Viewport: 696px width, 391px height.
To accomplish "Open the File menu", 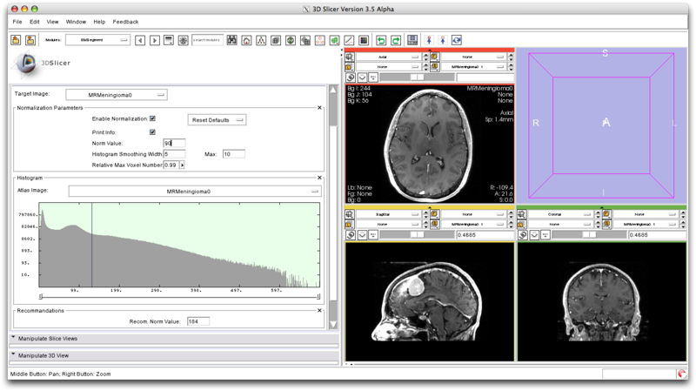I will coord(17,22).
